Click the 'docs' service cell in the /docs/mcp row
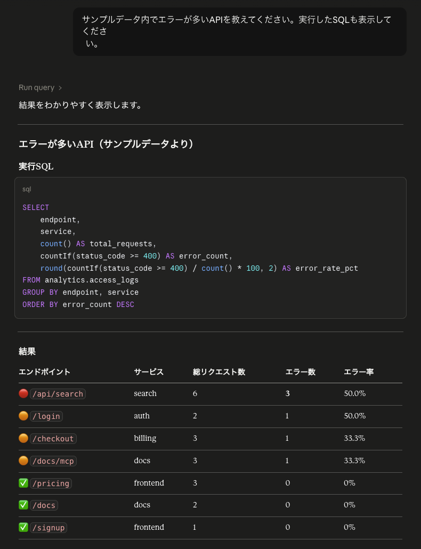 coord(142,461)
